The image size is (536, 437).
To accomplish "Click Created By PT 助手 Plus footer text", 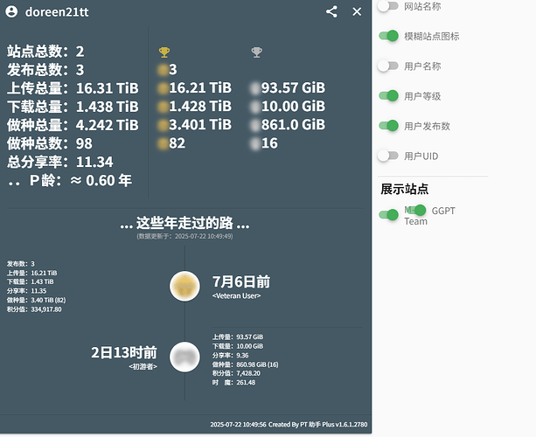I will pyautogui.click(x=318, y=425).
